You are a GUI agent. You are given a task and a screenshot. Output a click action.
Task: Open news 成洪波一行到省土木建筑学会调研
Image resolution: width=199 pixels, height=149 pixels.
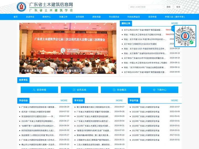point(36,112)
